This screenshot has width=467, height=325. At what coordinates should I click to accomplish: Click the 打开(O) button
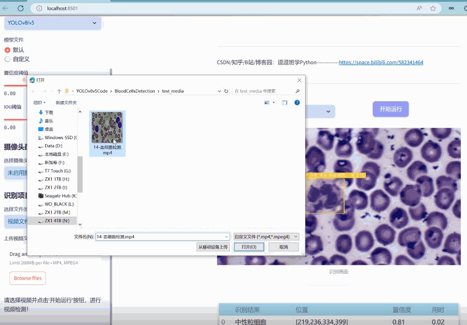pos(249,247)
